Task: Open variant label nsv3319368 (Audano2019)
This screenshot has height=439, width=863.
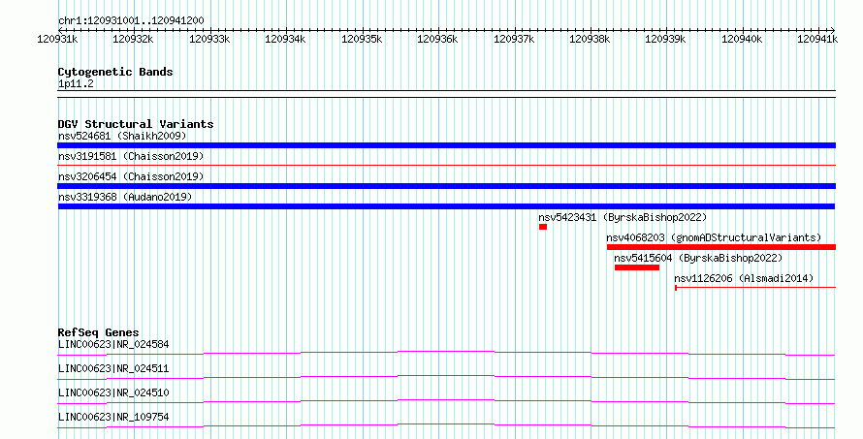Action: tap(125, 197)
